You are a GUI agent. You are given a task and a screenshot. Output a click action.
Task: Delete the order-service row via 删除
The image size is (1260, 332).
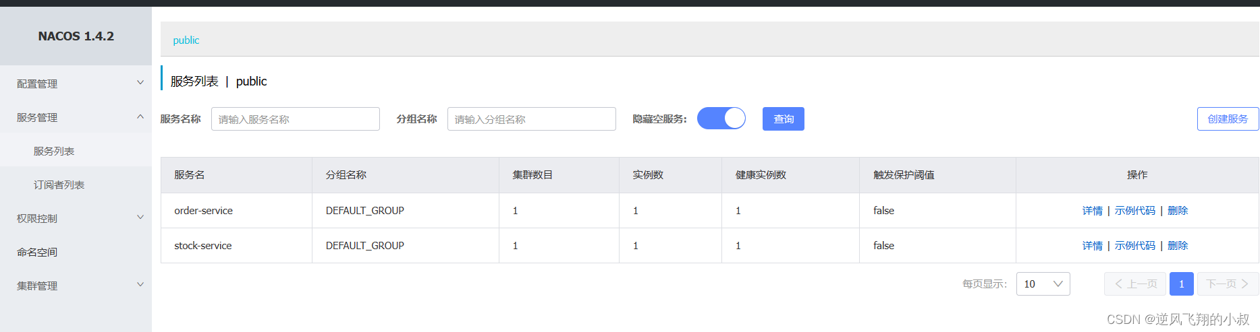click(x=1177, y=211)
